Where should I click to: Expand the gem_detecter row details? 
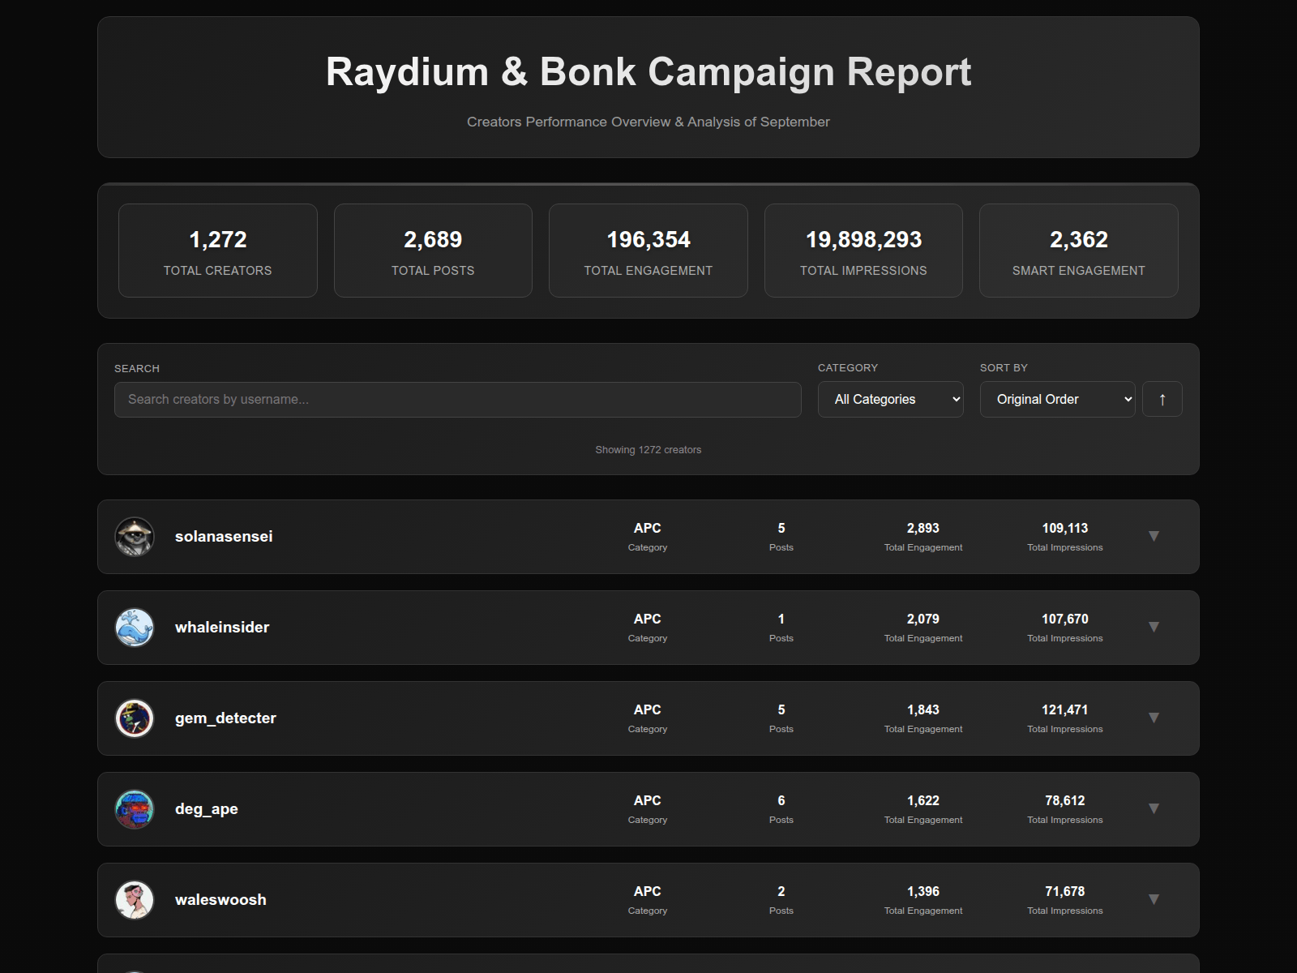(1154, 718)
